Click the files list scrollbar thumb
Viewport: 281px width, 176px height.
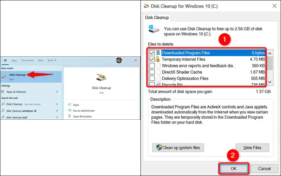click(270, 63)
